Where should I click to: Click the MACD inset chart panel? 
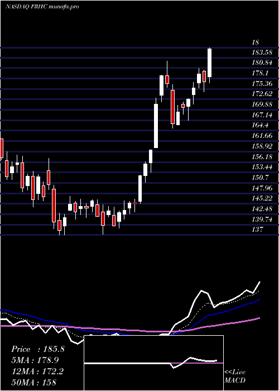point(153,363)
